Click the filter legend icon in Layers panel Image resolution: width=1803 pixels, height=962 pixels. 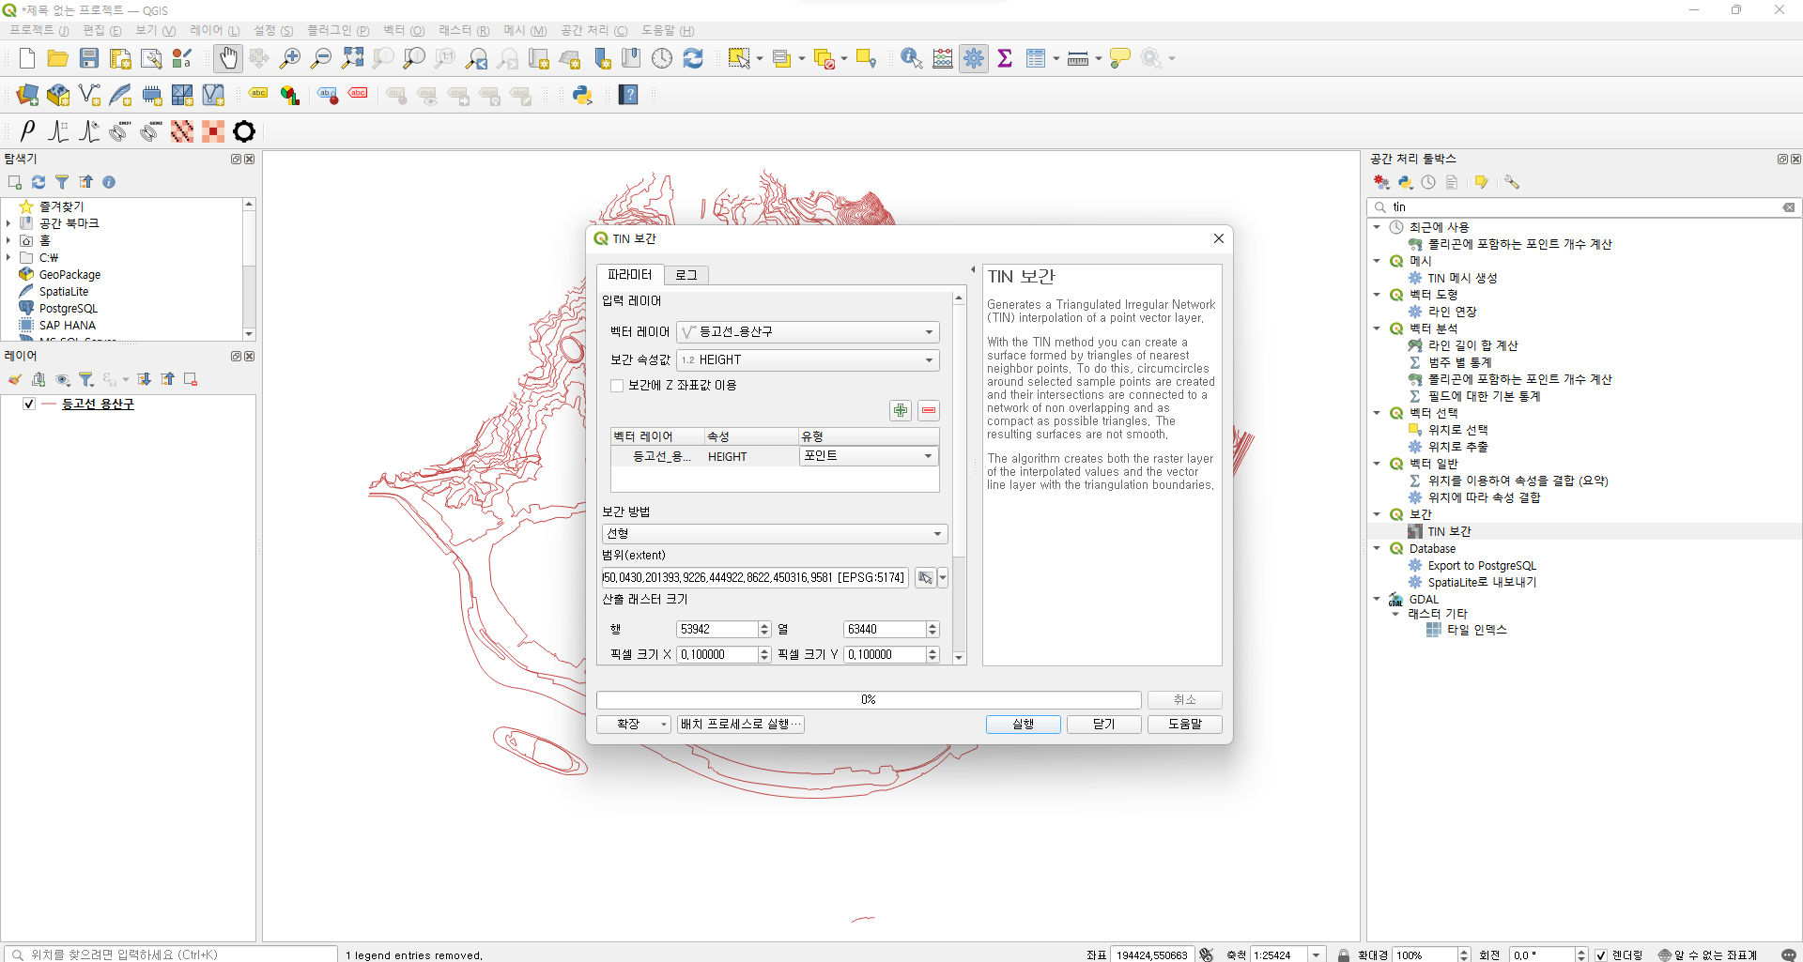(x=86, y=379)
